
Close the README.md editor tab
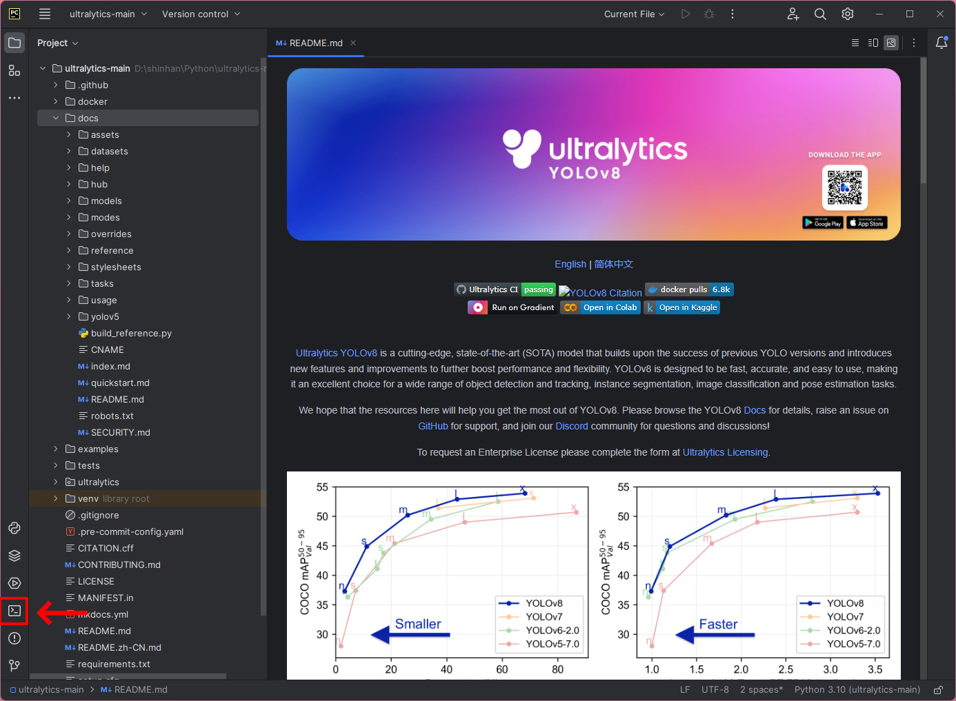pyautogui.click(x=353, y=43)
